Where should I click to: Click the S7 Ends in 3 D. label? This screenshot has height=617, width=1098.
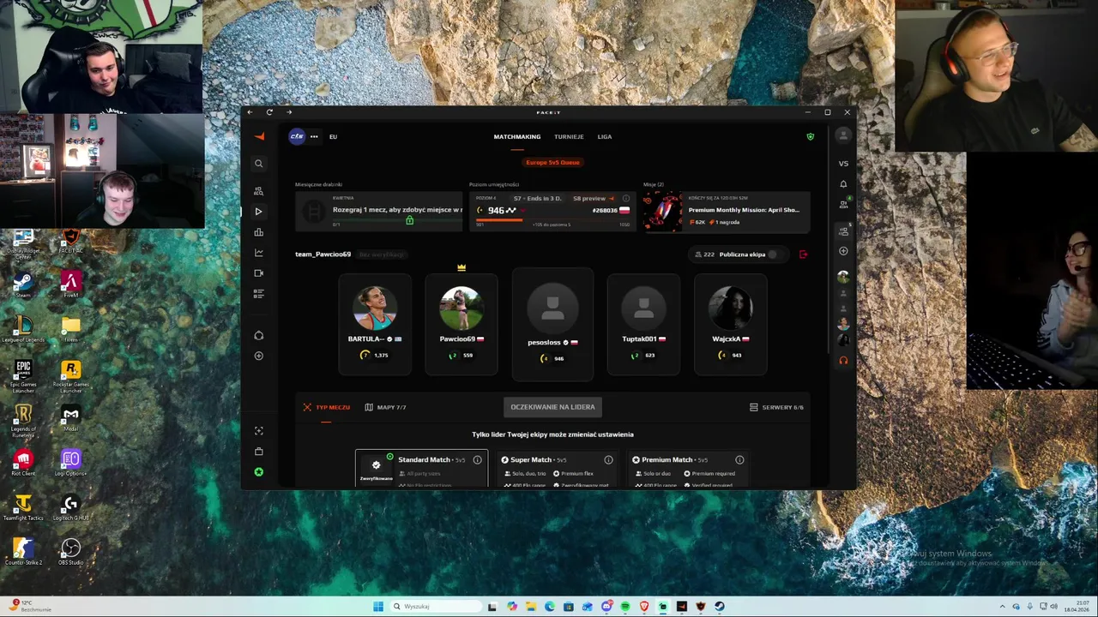pos(538,199)
